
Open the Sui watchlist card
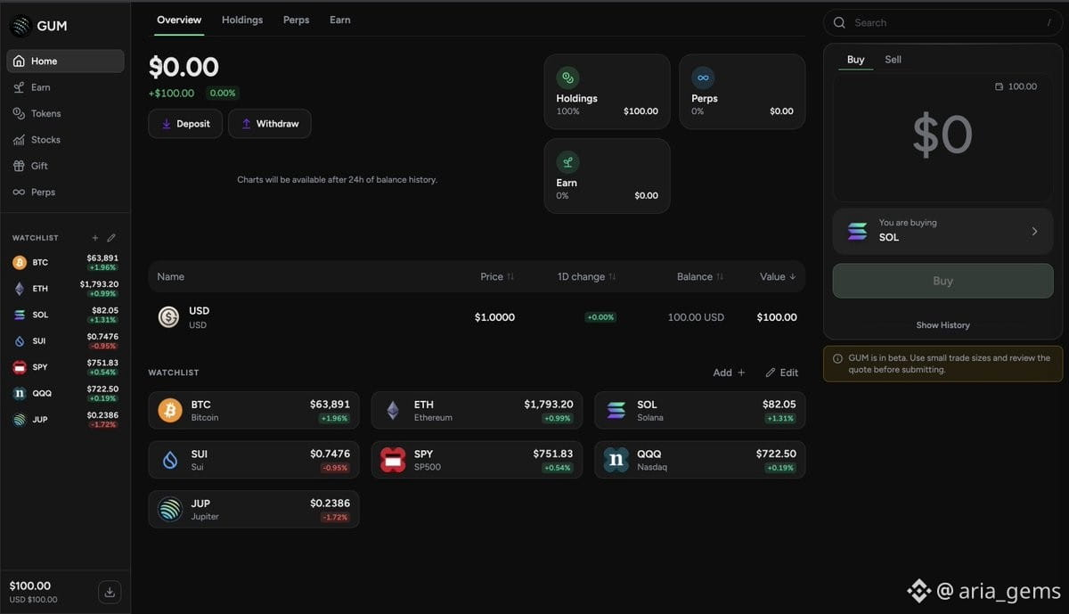254,460
